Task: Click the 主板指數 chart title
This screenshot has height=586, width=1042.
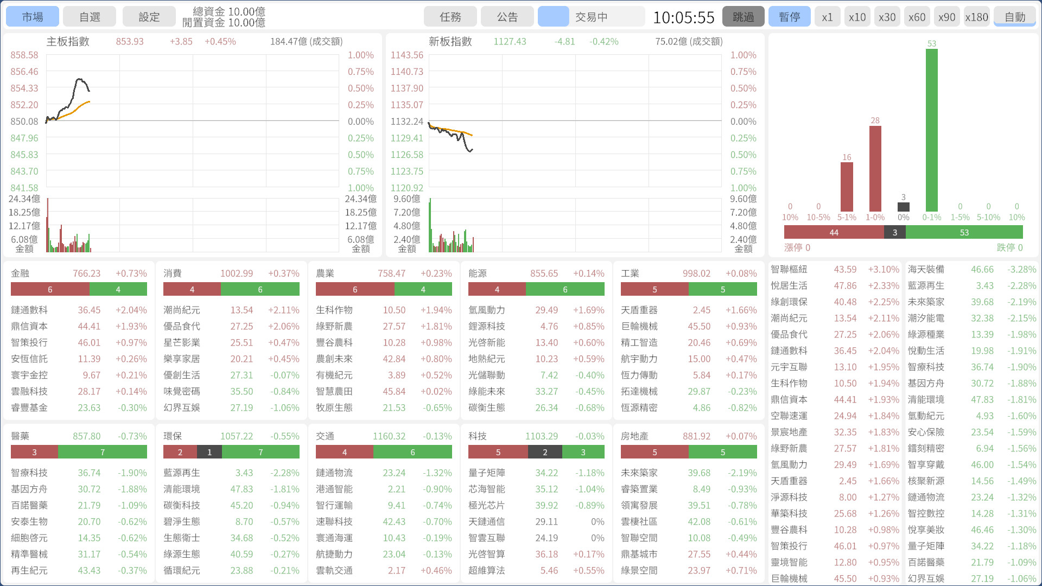Action: pyautogui.click(x=68, y=42)
